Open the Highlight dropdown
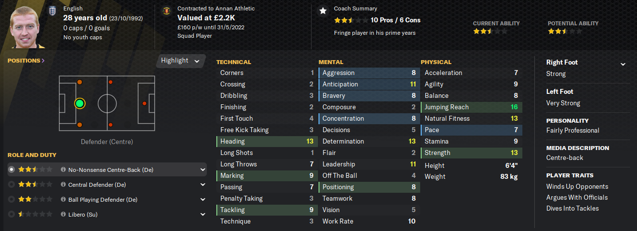This screenshot has width=637, height=231. (x=180, y=61)
